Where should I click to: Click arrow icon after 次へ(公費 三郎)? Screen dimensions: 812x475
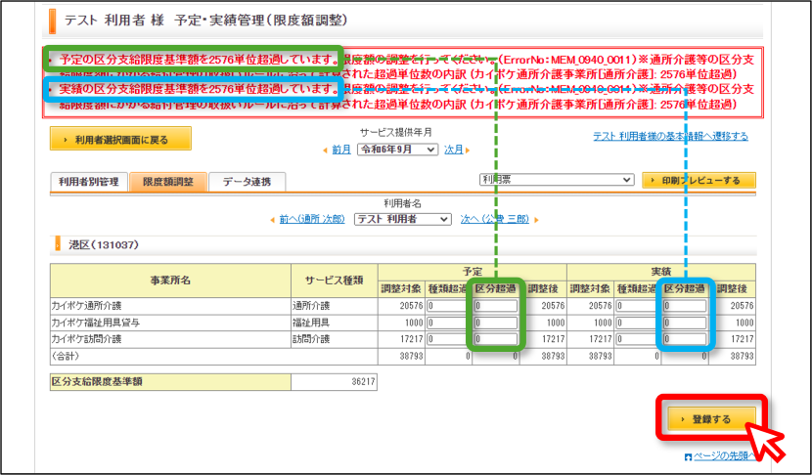[536, 220]
